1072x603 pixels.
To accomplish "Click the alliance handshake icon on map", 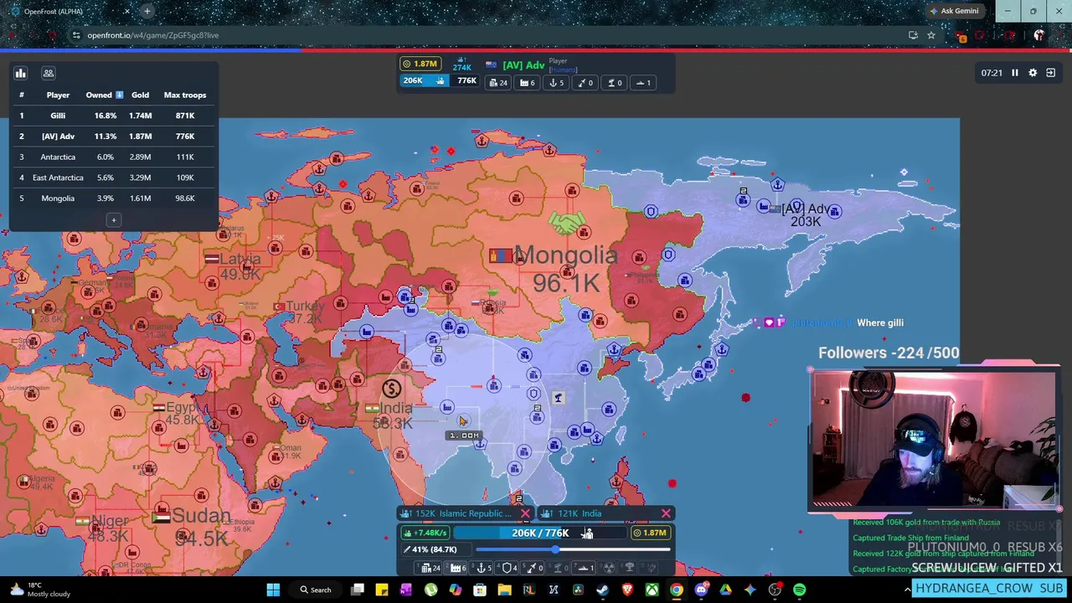I will (568, 224).
